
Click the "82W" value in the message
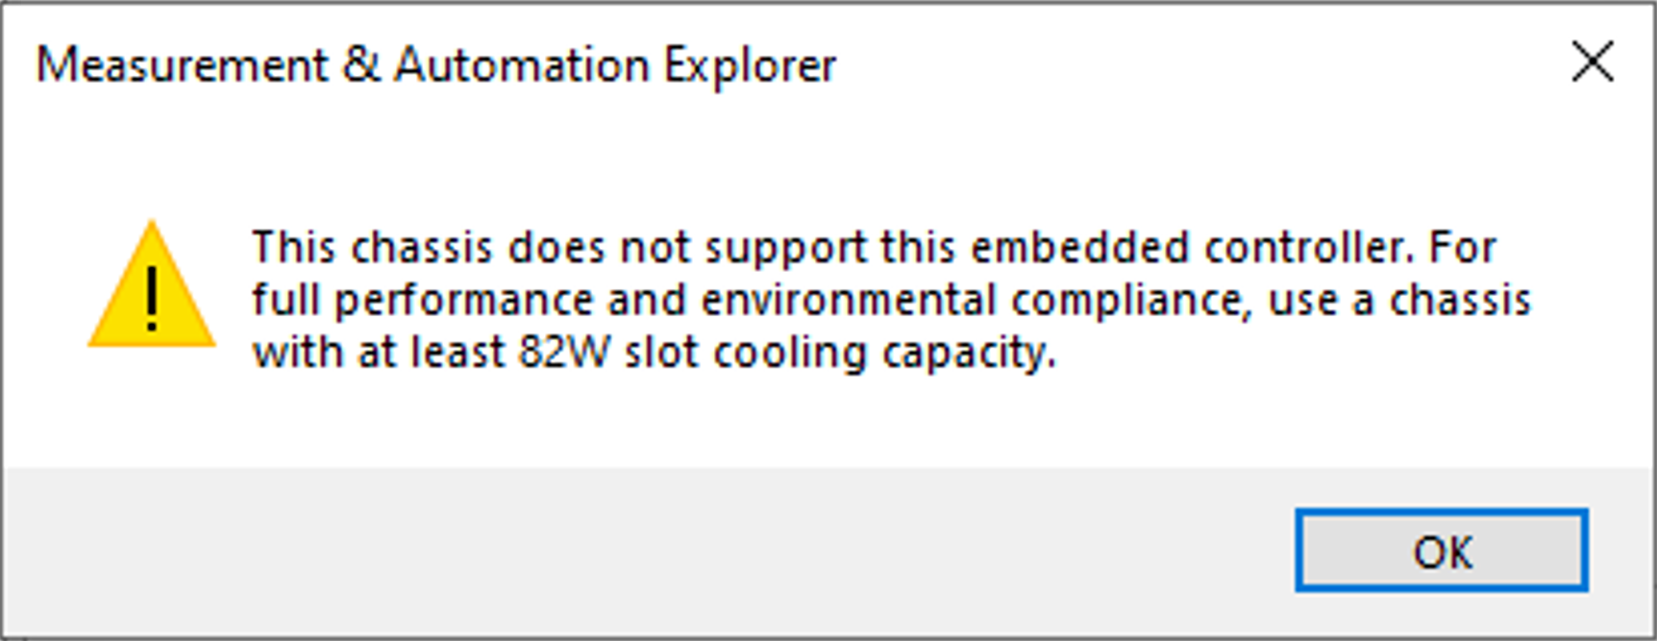[x=564, y=352]
